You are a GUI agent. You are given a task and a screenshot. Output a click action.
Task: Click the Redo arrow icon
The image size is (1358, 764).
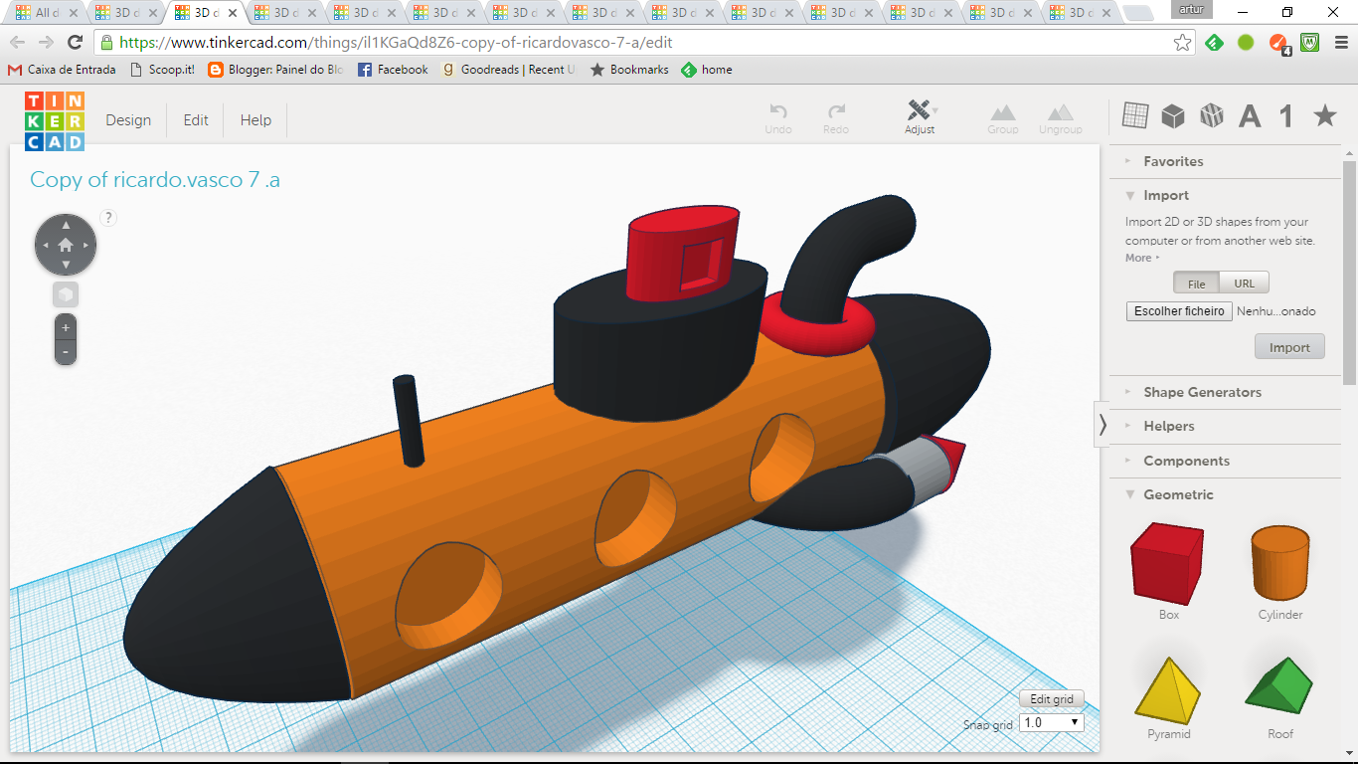tap(836, 111)
